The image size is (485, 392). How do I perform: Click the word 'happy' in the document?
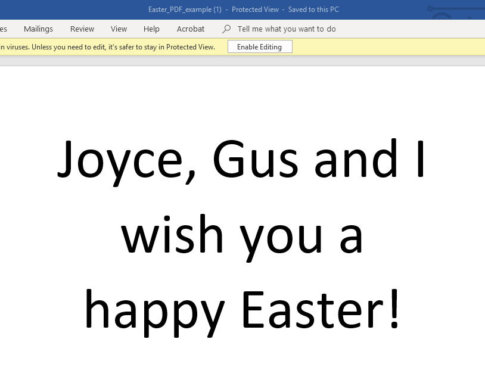pyautogui.click(x=155, y=313)
